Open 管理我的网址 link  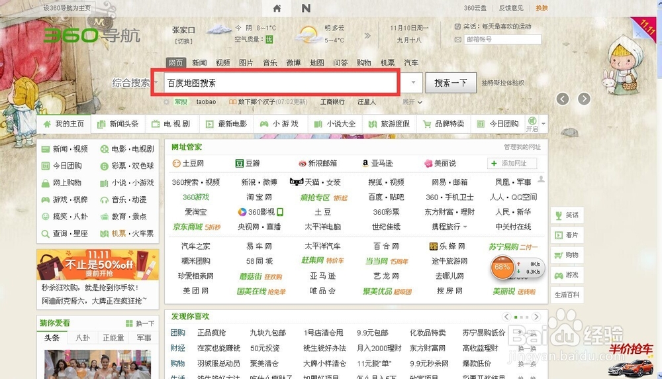(x=522, y=147)
